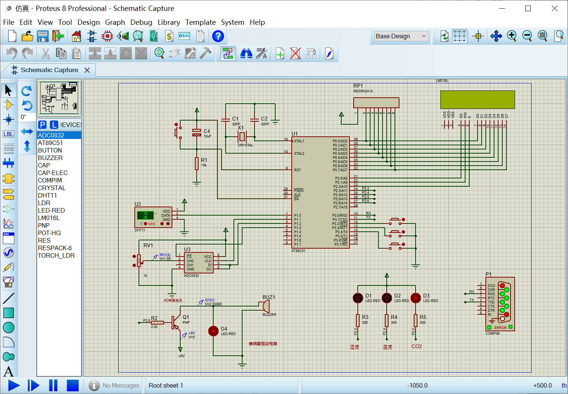Click the P pick devices button
This screenshot has height=394, width=568.
43,125
